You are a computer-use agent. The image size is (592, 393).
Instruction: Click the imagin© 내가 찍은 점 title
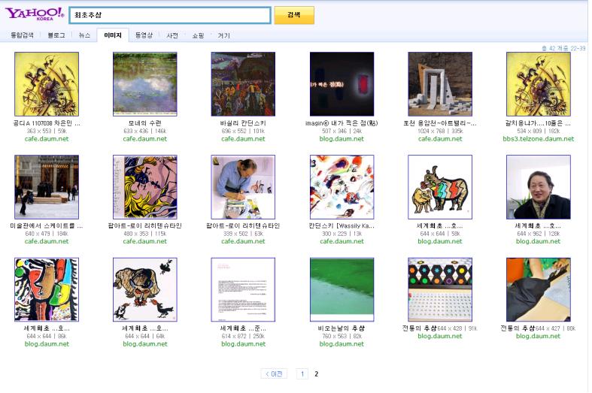point(342,123)
